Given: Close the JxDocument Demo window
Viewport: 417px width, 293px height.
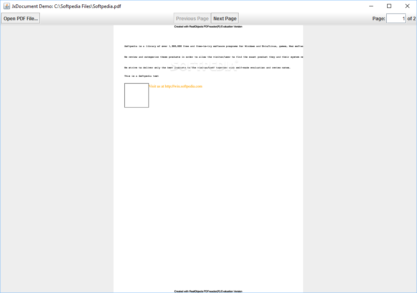Looking at the screenshot, I should (x=407, y=6).
